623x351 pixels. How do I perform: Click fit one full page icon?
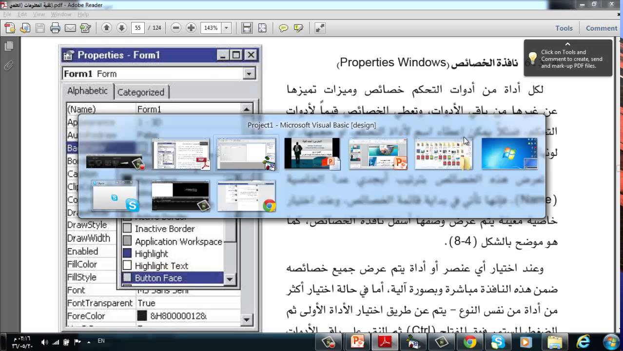click(x=262, y=28)
